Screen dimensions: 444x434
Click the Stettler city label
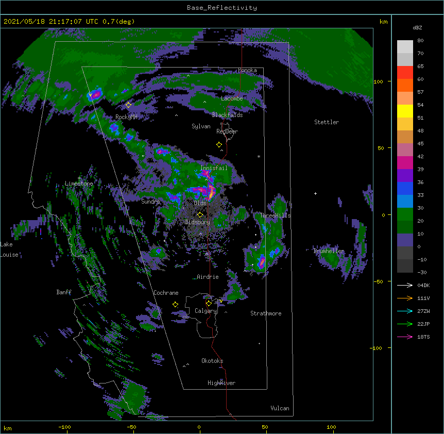pyautogui.click(x=327, y=122)
